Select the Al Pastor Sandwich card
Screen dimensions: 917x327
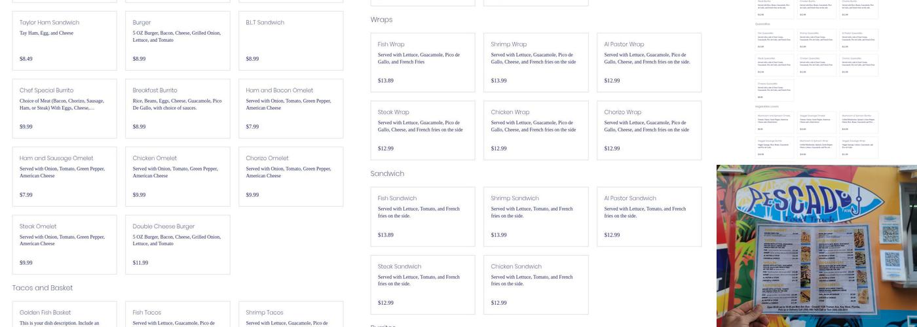tap(649, 216)
